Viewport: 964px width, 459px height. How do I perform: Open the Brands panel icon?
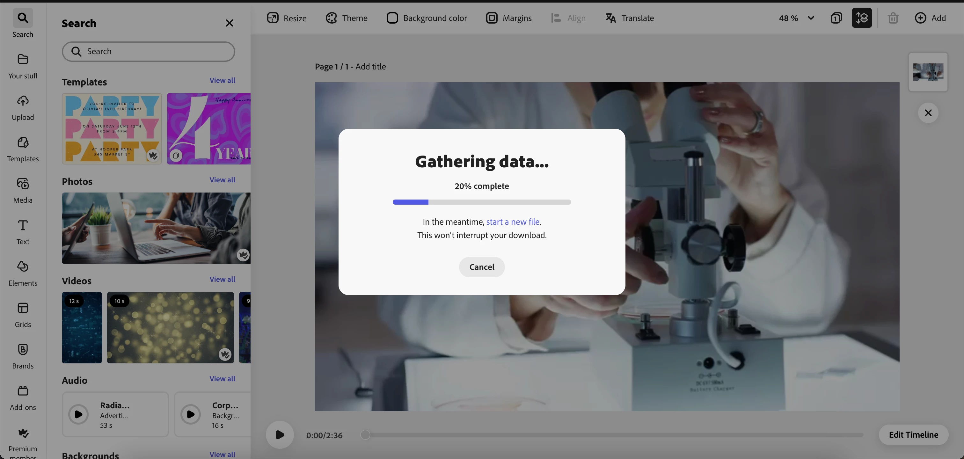23,355
